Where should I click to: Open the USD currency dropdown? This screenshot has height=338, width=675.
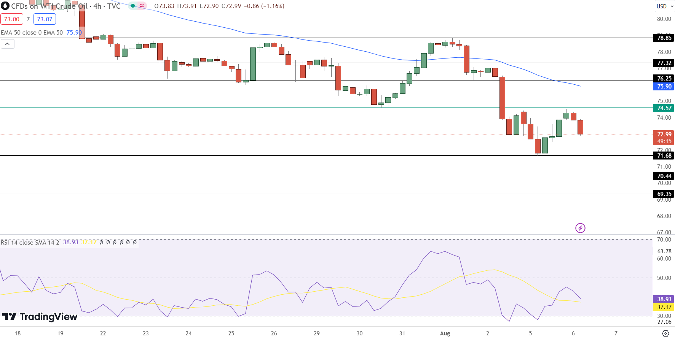click(664, 6)
